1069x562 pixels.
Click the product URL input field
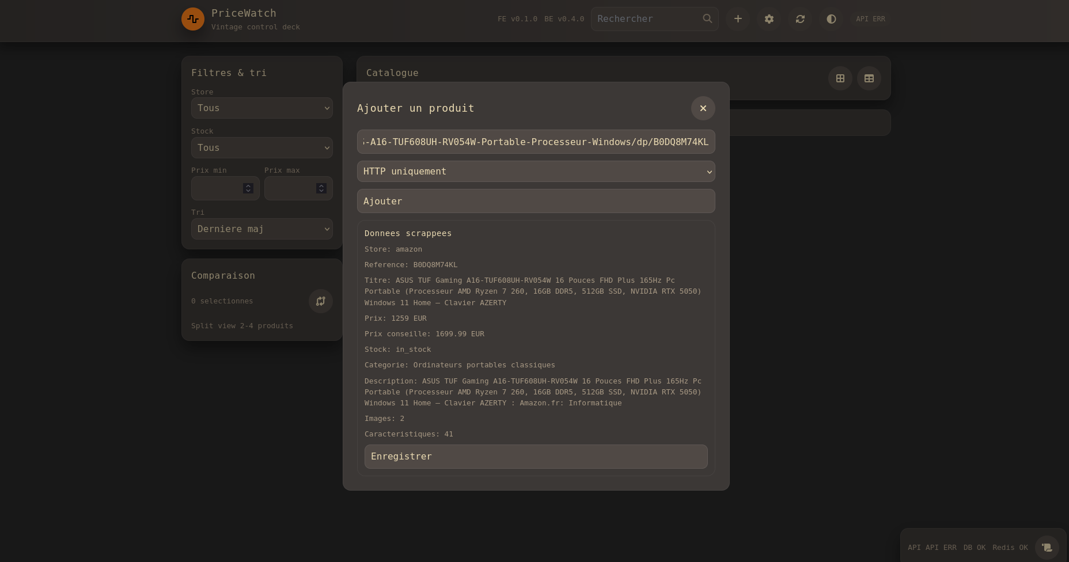tap(536, 142)
